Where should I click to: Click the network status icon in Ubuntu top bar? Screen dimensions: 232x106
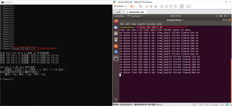point(217,16)
